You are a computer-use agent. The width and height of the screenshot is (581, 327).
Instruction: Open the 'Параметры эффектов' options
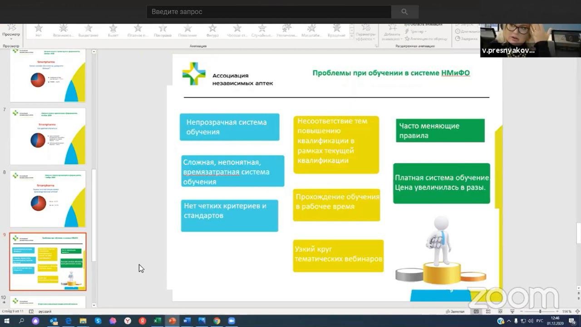pos(366,32)
